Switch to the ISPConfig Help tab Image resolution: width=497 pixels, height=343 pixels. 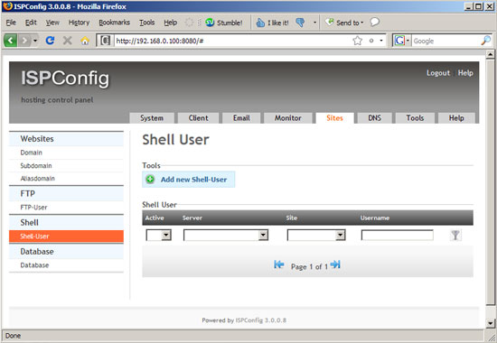(x=456, y=118)
